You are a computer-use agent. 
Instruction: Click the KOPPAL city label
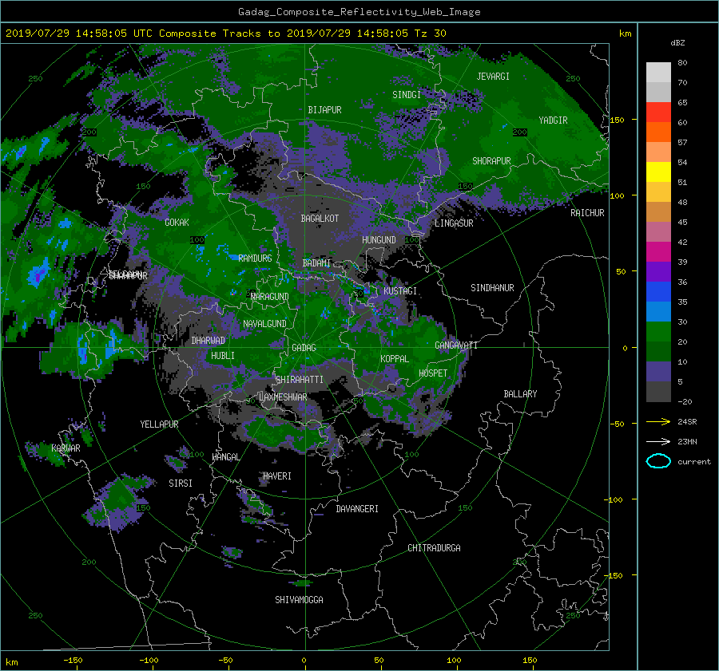click(x=395, y=359)
